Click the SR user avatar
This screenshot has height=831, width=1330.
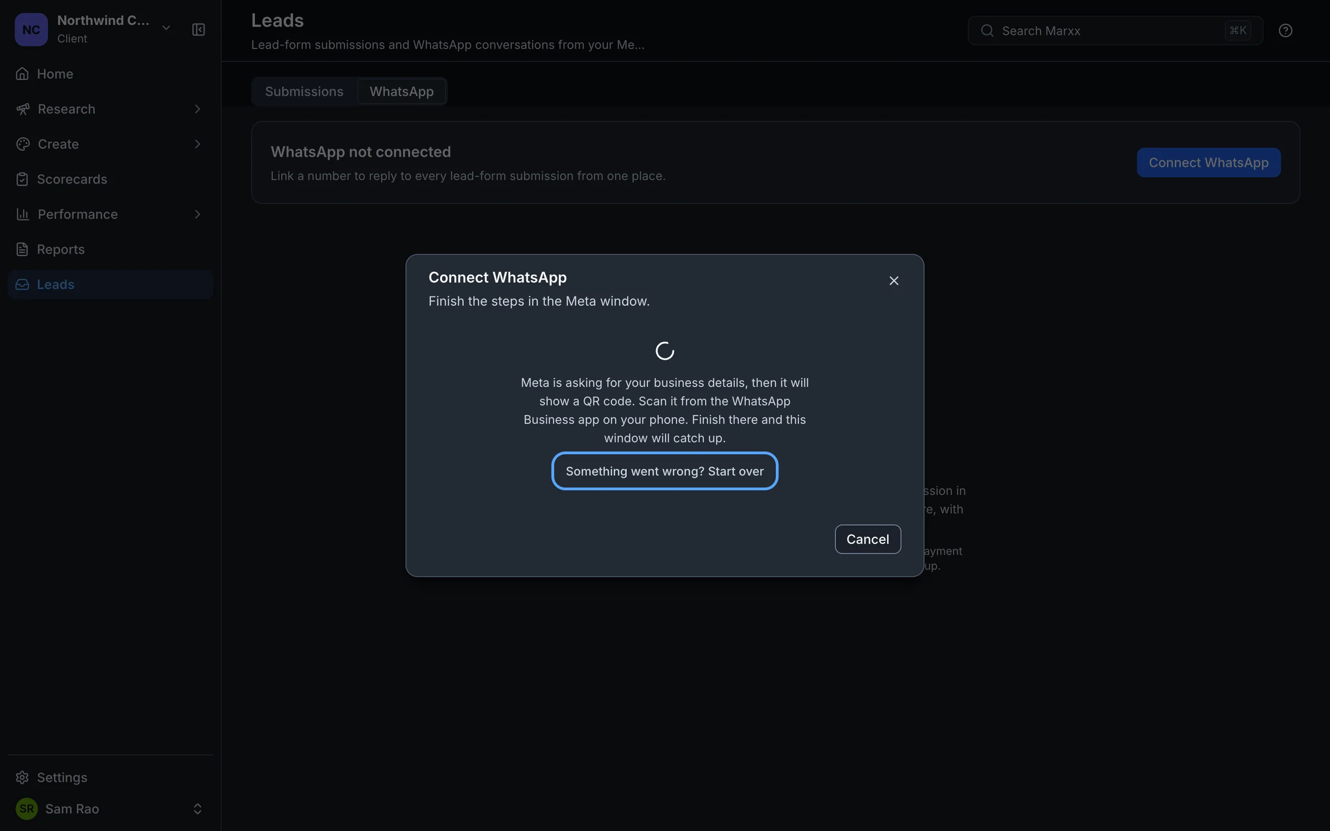pyautogui.click(x=27, y=808)
